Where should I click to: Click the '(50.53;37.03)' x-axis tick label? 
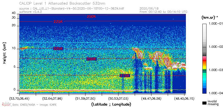coord(119,98)
